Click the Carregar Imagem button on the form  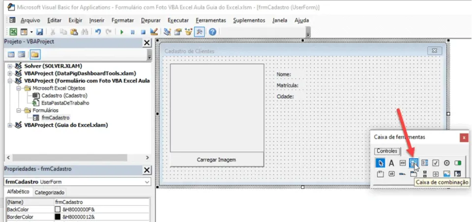[217, 160]
